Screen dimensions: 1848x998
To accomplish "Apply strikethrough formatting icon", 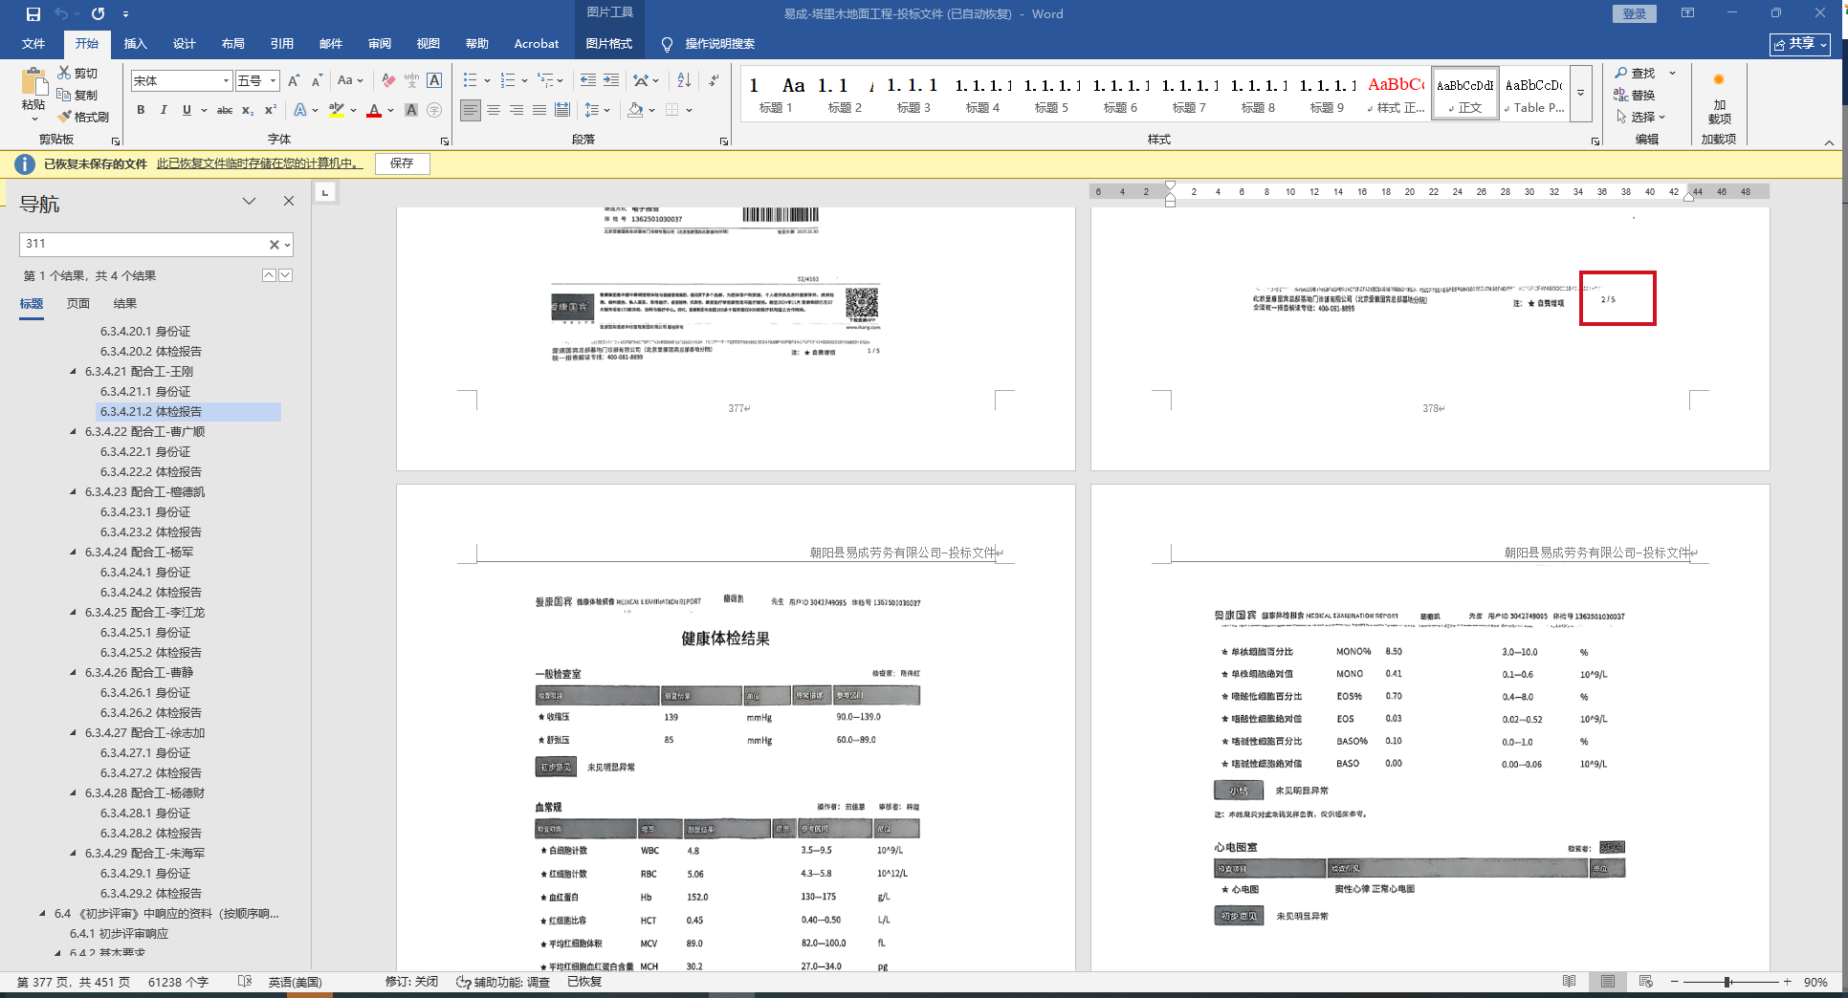I will 225,110.
